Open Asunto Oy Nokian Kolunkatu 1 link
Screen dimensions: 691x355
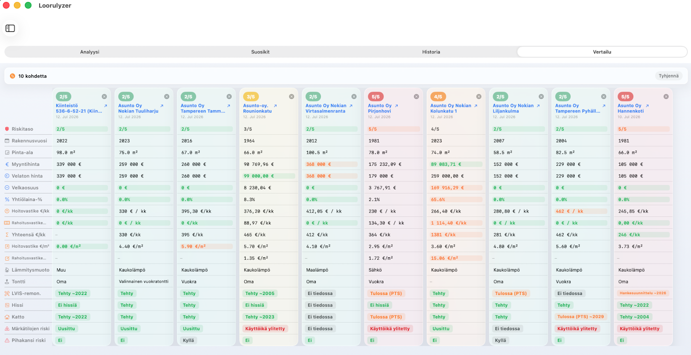[x=451, y=109]
